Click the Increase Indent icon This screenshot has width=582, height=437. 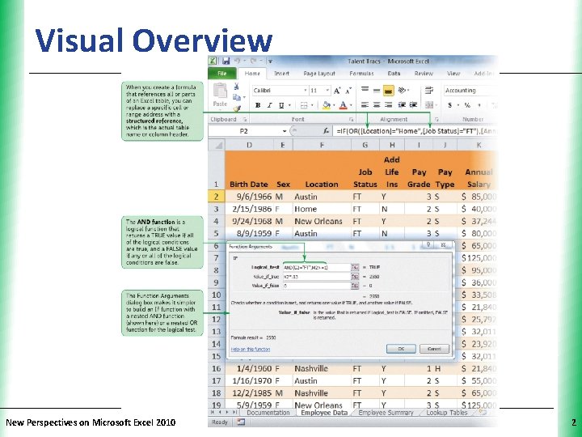click(413, 105)
